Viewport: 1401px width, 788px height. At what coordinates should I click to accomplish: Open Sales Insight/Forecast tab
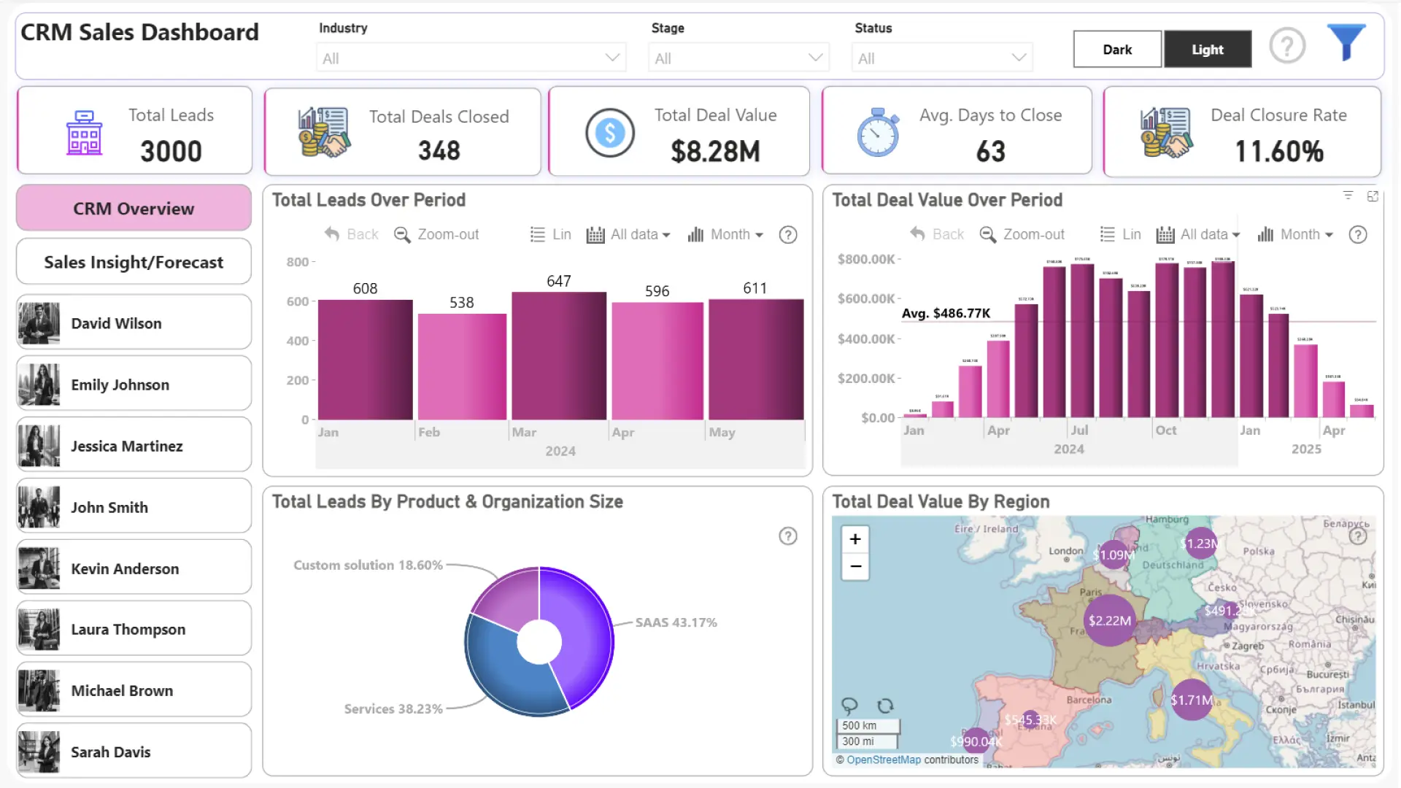click(134, 262)
